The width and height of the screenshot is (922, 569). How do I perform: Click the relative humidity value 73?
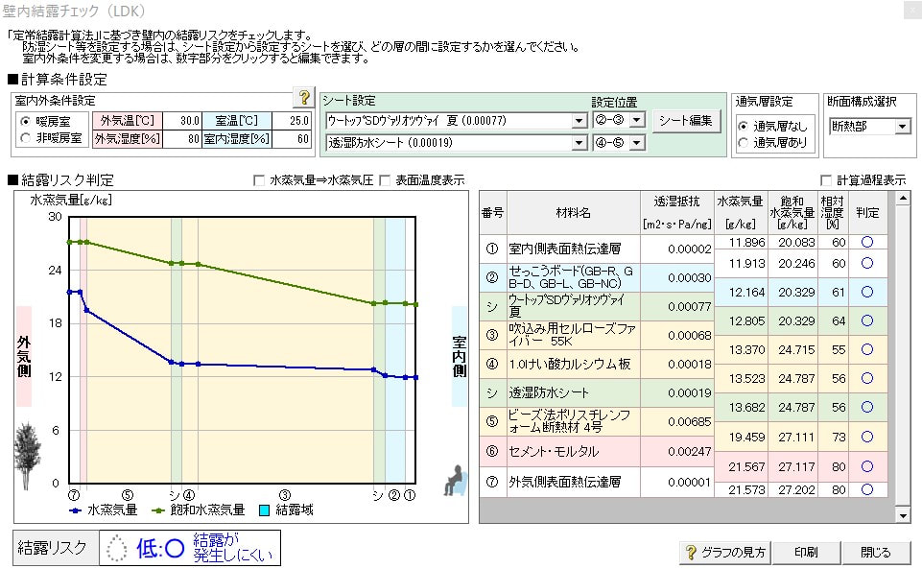839,438
